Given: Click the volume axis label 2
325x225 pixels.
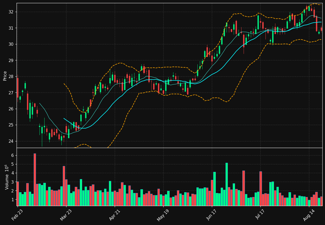Looking at the screenshot, I should 13,191.
